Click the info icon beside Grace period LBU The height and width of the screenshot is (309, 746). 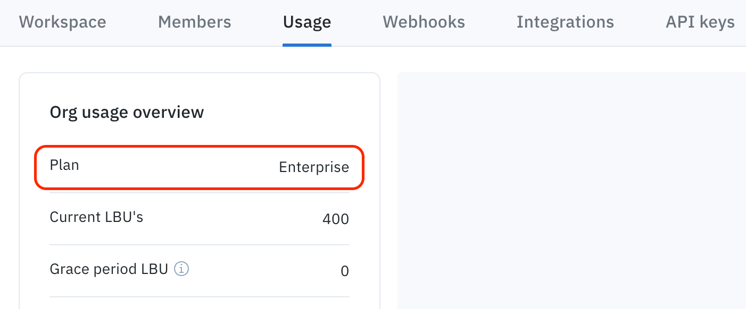point(181,269)
